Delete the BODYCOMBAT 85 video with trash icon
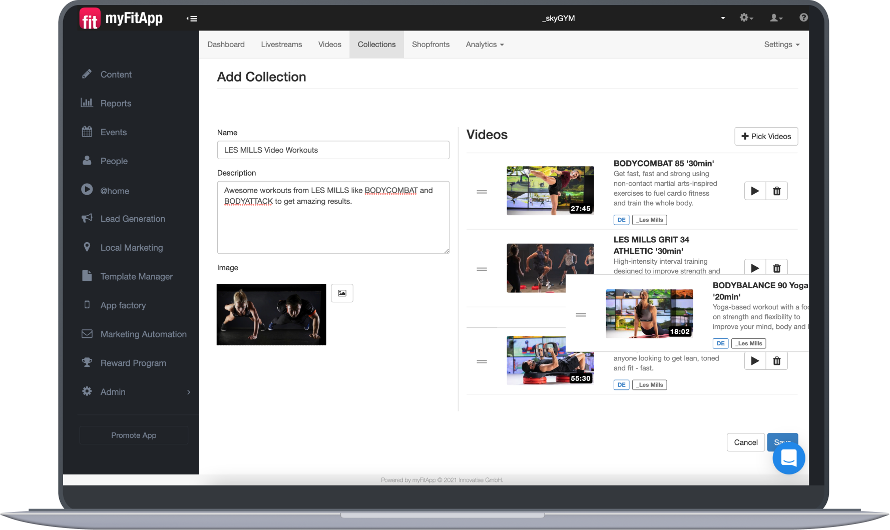This screenshot has height=530, width=890. [x=777, y=191]
